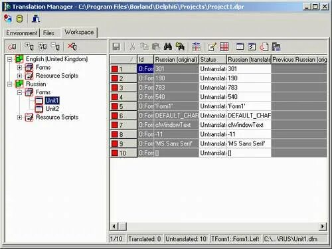The image size is (332, 249).
Task: Expand Resource Scripts under English (United Kingdom)
Action: (x=19, y=76)
